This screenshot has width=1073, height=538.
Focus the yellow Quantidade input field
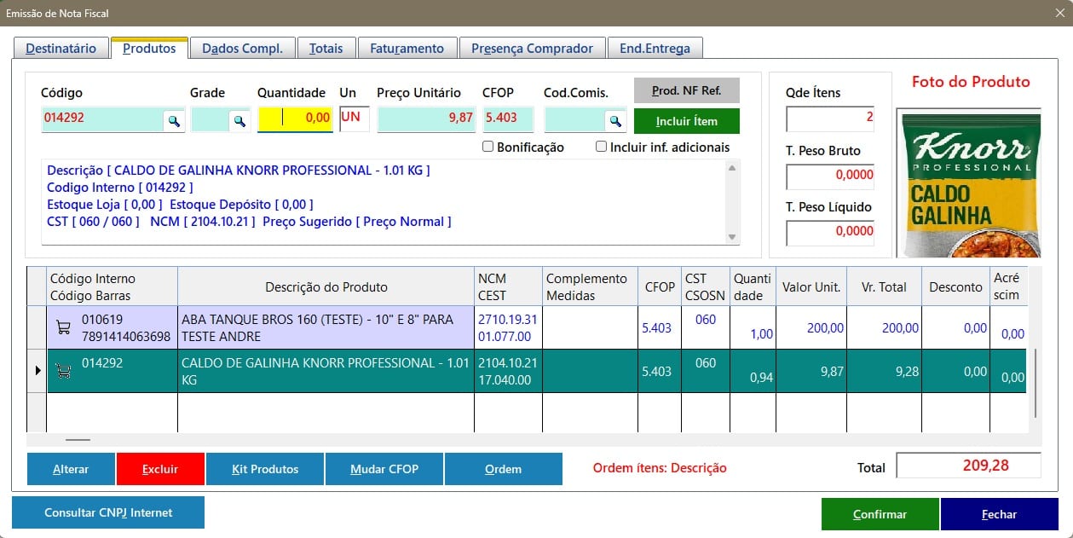tap(296, 119)
